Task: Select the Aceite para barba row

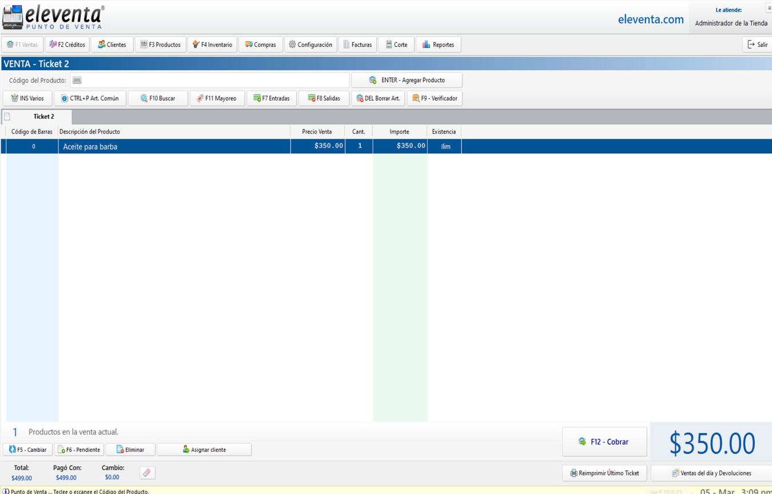Action: click(172, 147)
